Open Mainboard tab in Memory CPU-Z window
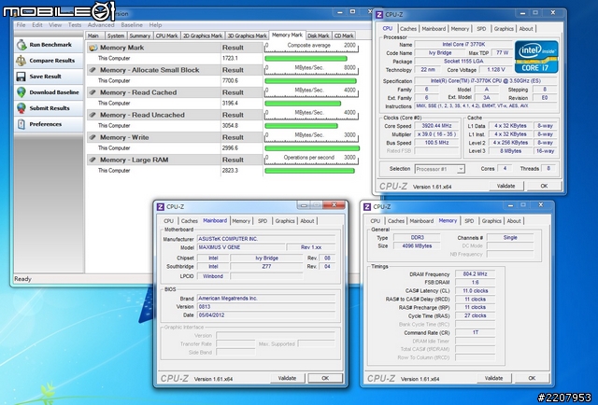598x405 pixels. pos(421,221)
